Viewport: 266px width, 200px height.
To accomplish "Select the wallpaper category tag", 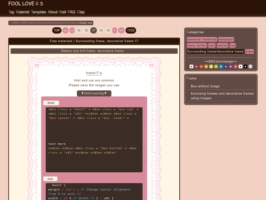I will point(226,40).
